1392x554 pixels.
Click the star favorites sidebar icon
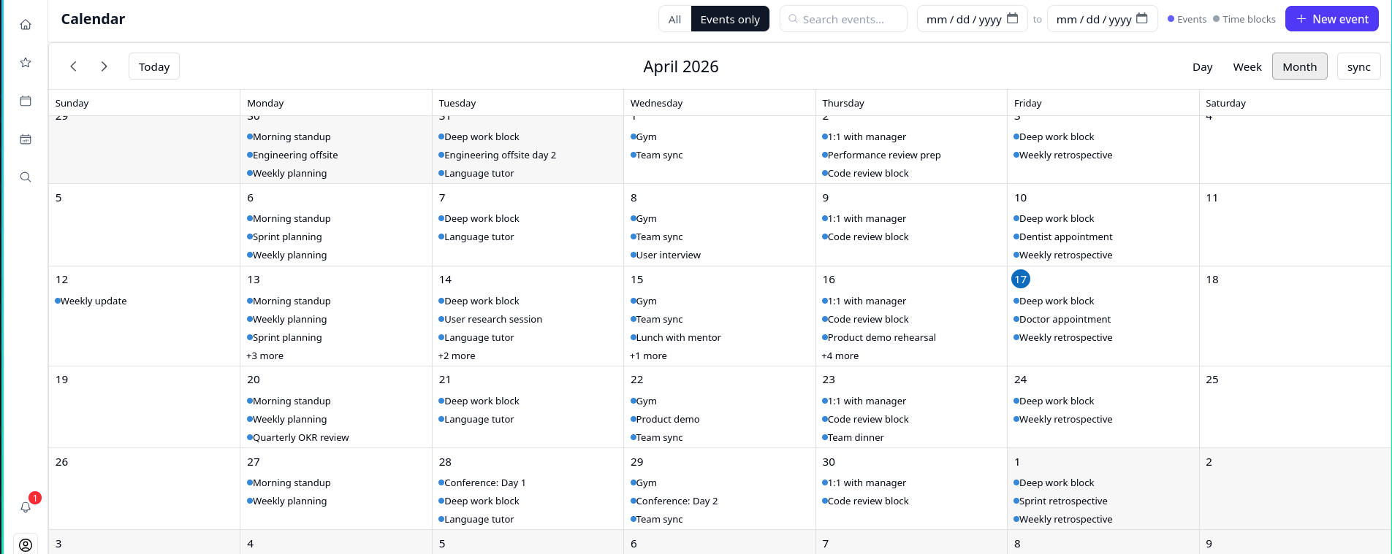(26, 63)
